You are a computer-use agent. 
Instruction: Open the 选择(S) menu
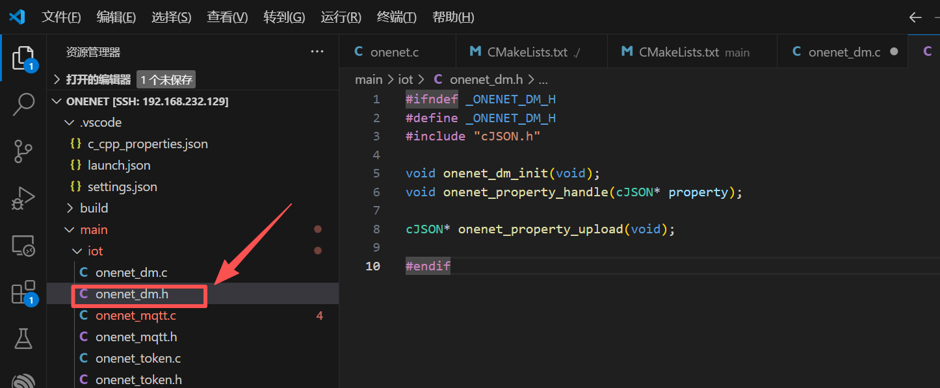[x=172, y=17]
